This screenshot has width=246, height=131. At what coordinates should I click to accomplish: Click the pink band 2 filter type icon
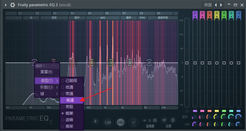point(202,14)
